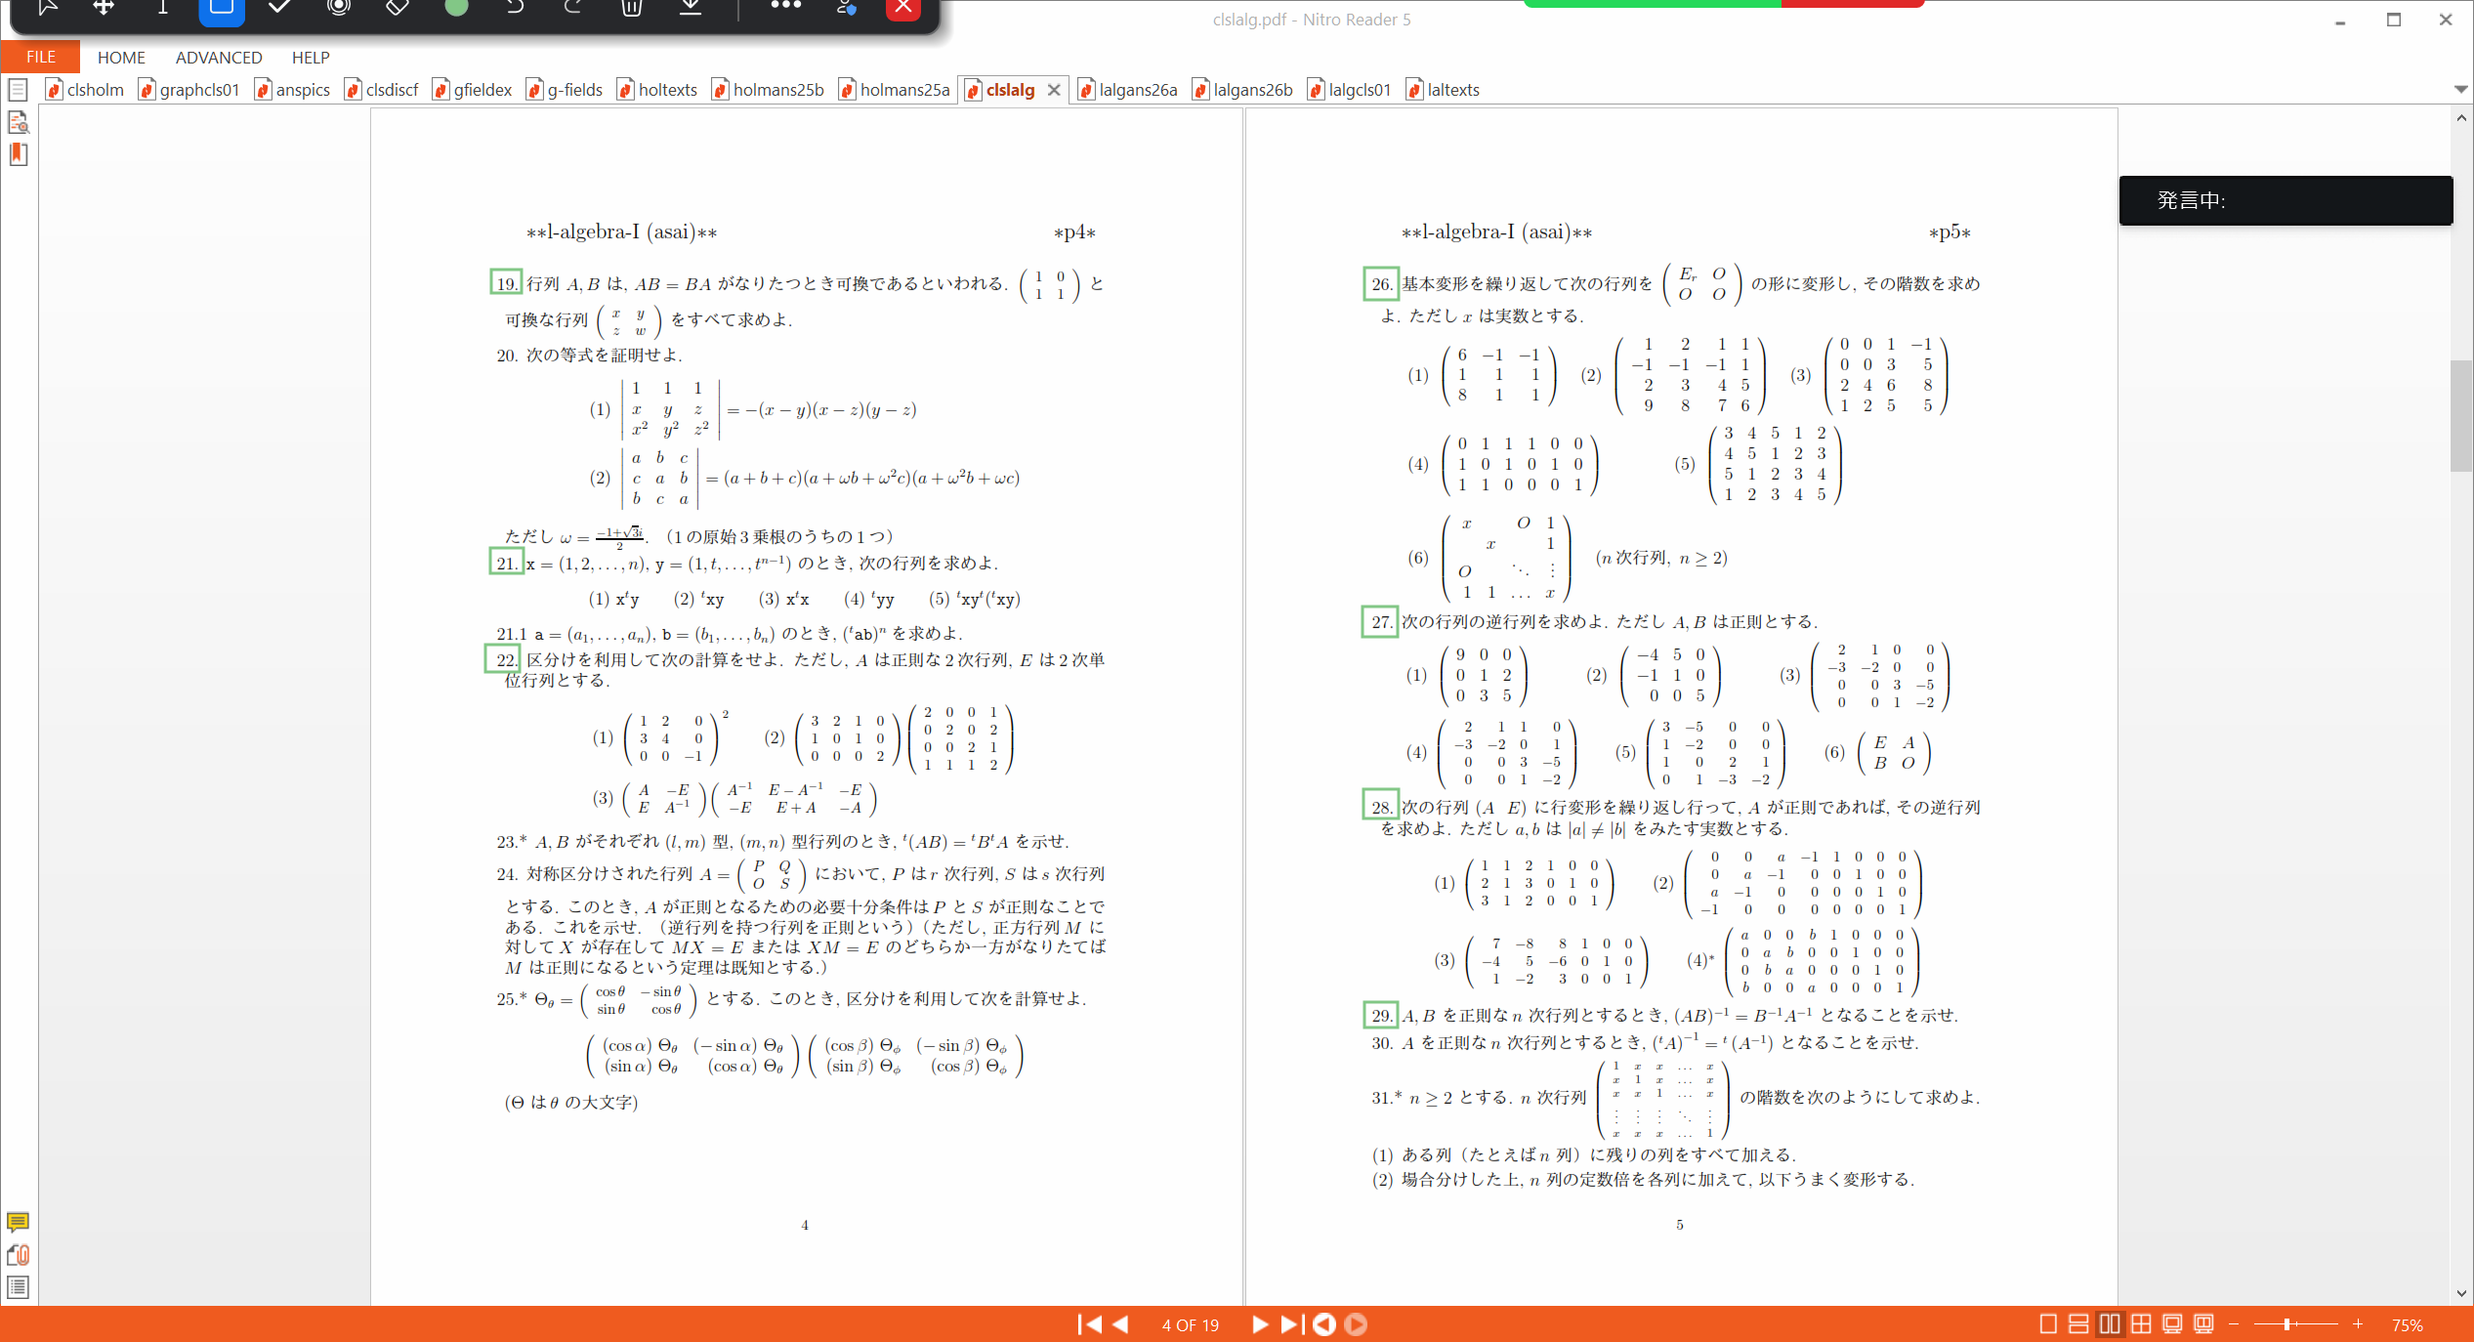Go back to the previous view
The width and height of the screenshot is (2474, 1342).
(1324, 1324)
